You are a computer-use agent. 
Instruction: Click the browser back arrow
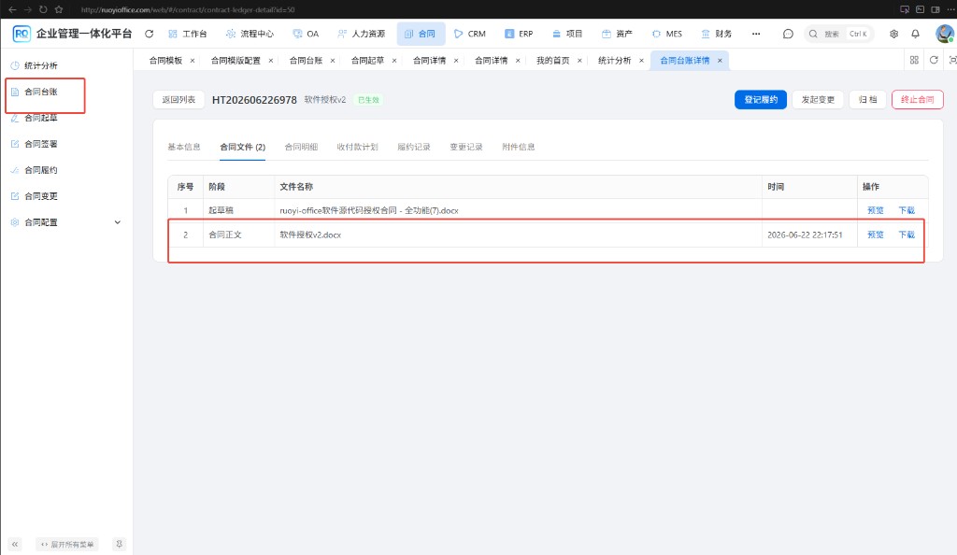[12, 9]
